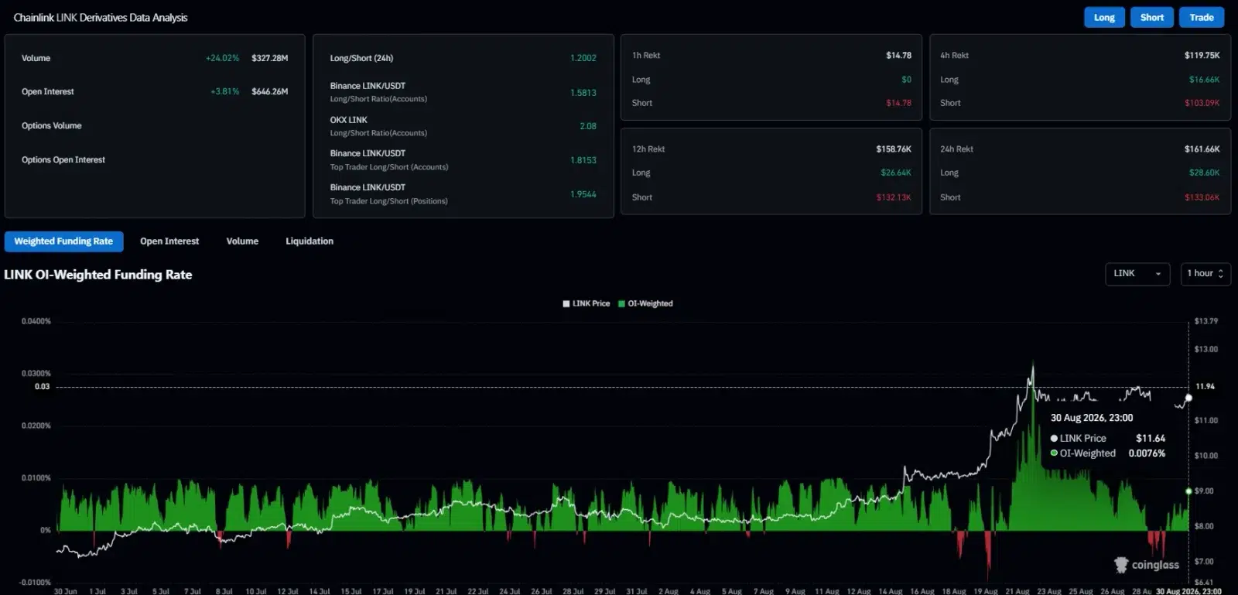Open the 1 hour interval dropdown
The image size is (1238, 595).
tap(1206, 274)
